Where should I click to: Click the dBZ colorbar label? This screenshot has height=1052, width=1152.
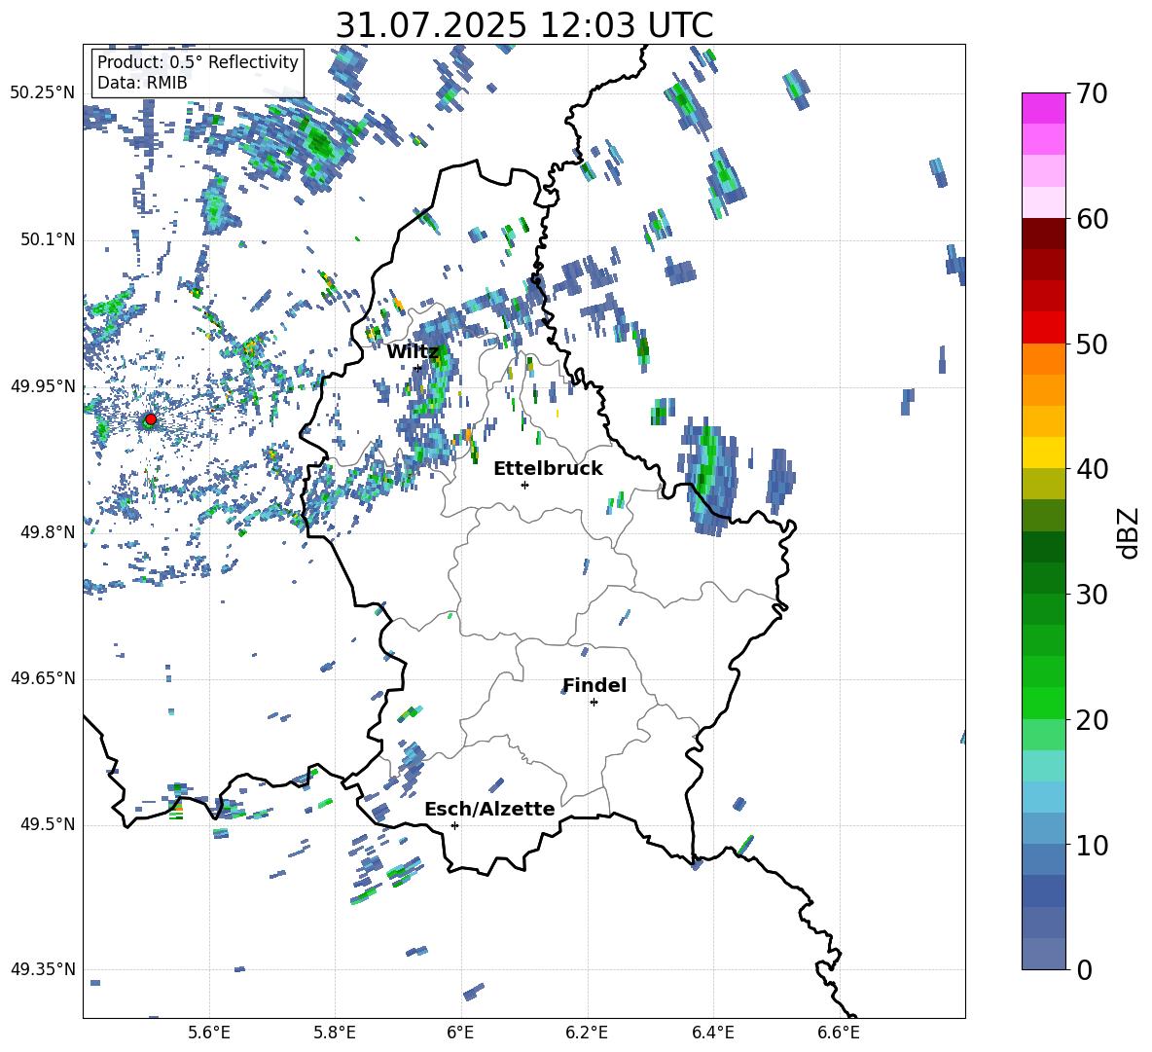(1127, 532)
